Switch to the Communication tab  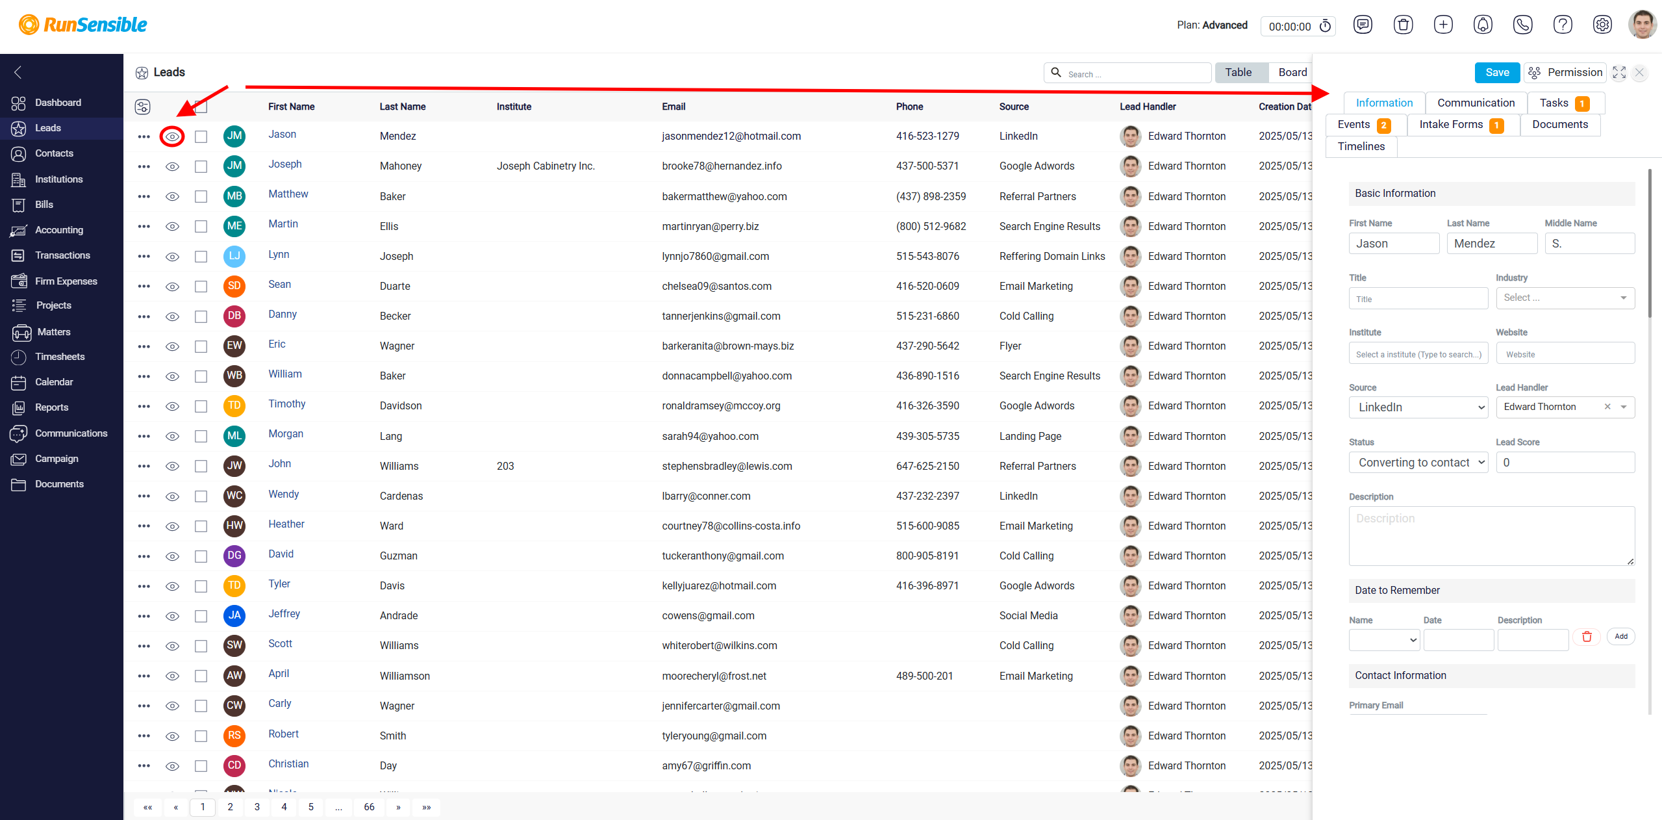coord(1476,103)
